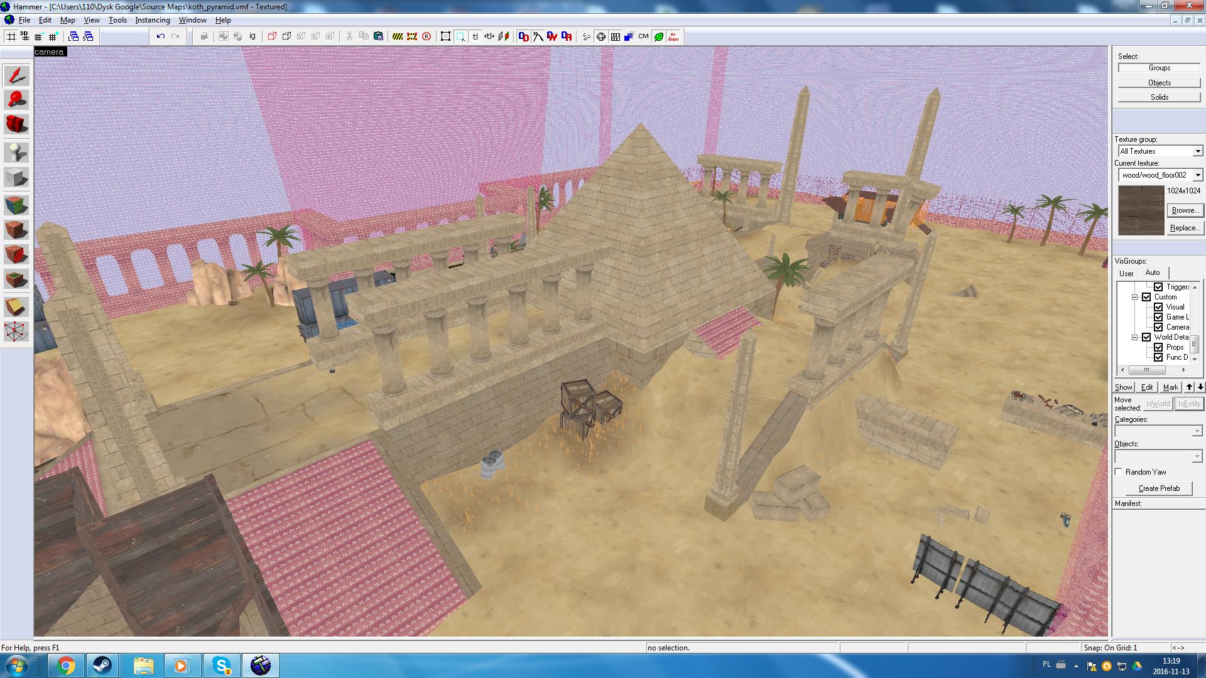Choose the Camera tool

click(16, 123)
